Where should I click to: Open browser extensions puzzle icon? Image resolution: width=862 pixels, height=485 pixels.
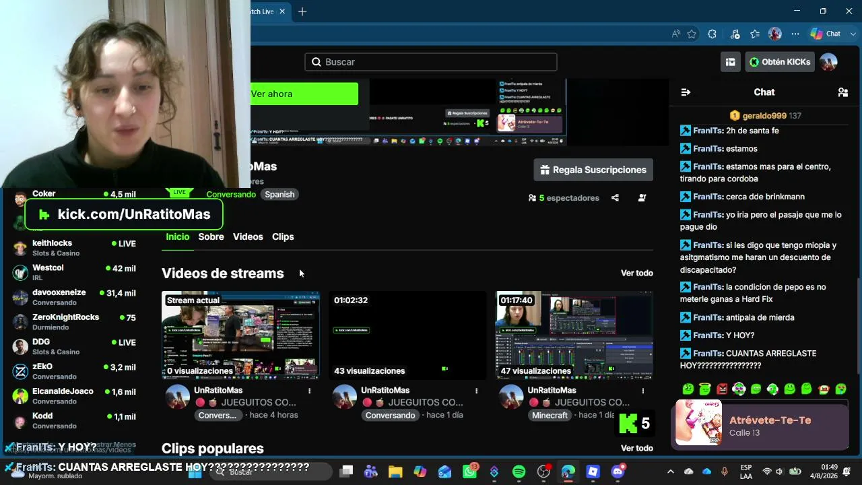click(712, 34)
